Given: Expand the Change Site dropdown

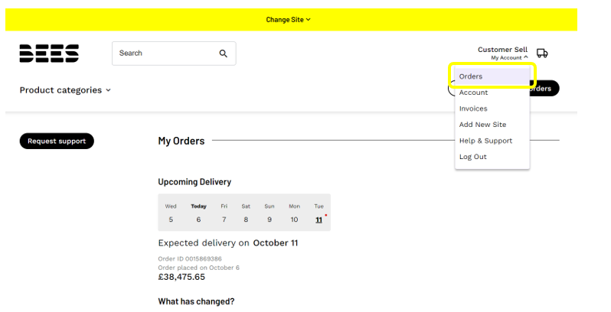Looking at the screenshot, I should [288, 20].
